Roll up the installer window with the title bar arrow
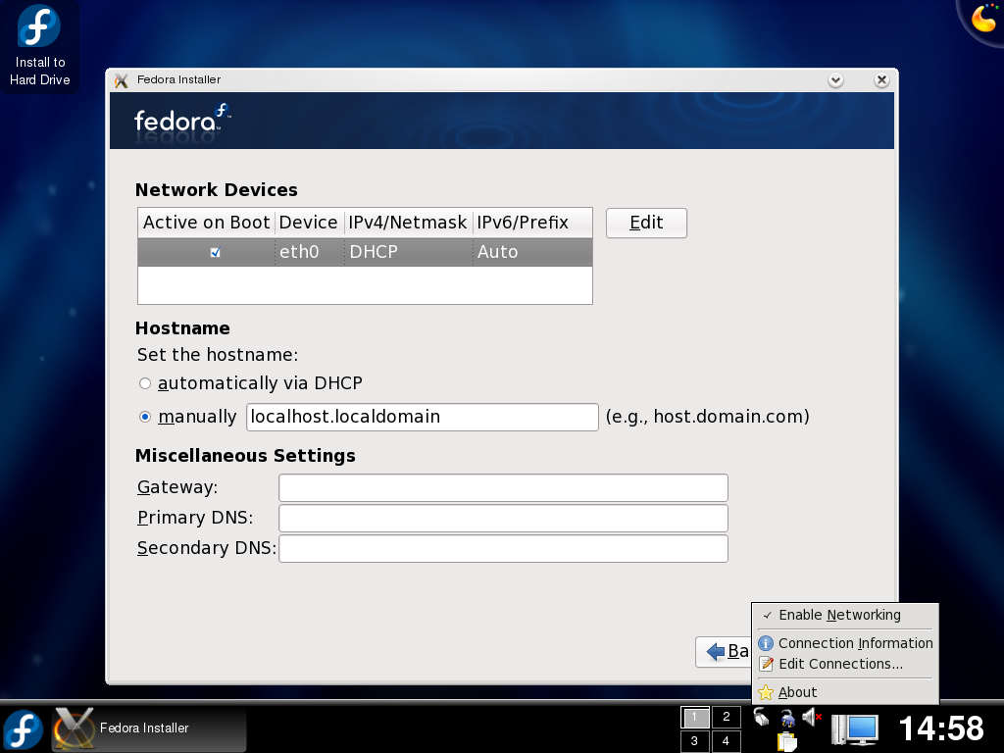 coord(835,80)
